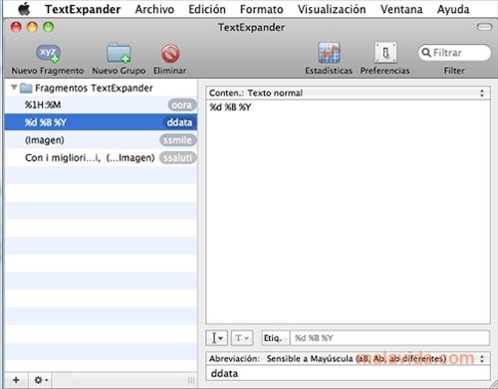The height and width of the screenshot is (389, 498).
Task: Select the Con i migliori snippet row
Action: pyautogui.click(x=101, y=157)
